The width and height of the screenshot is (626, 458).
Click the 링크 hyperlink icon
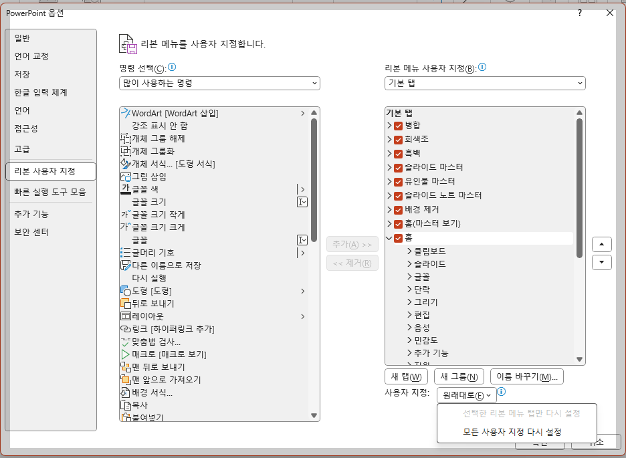tap(126, 329)
